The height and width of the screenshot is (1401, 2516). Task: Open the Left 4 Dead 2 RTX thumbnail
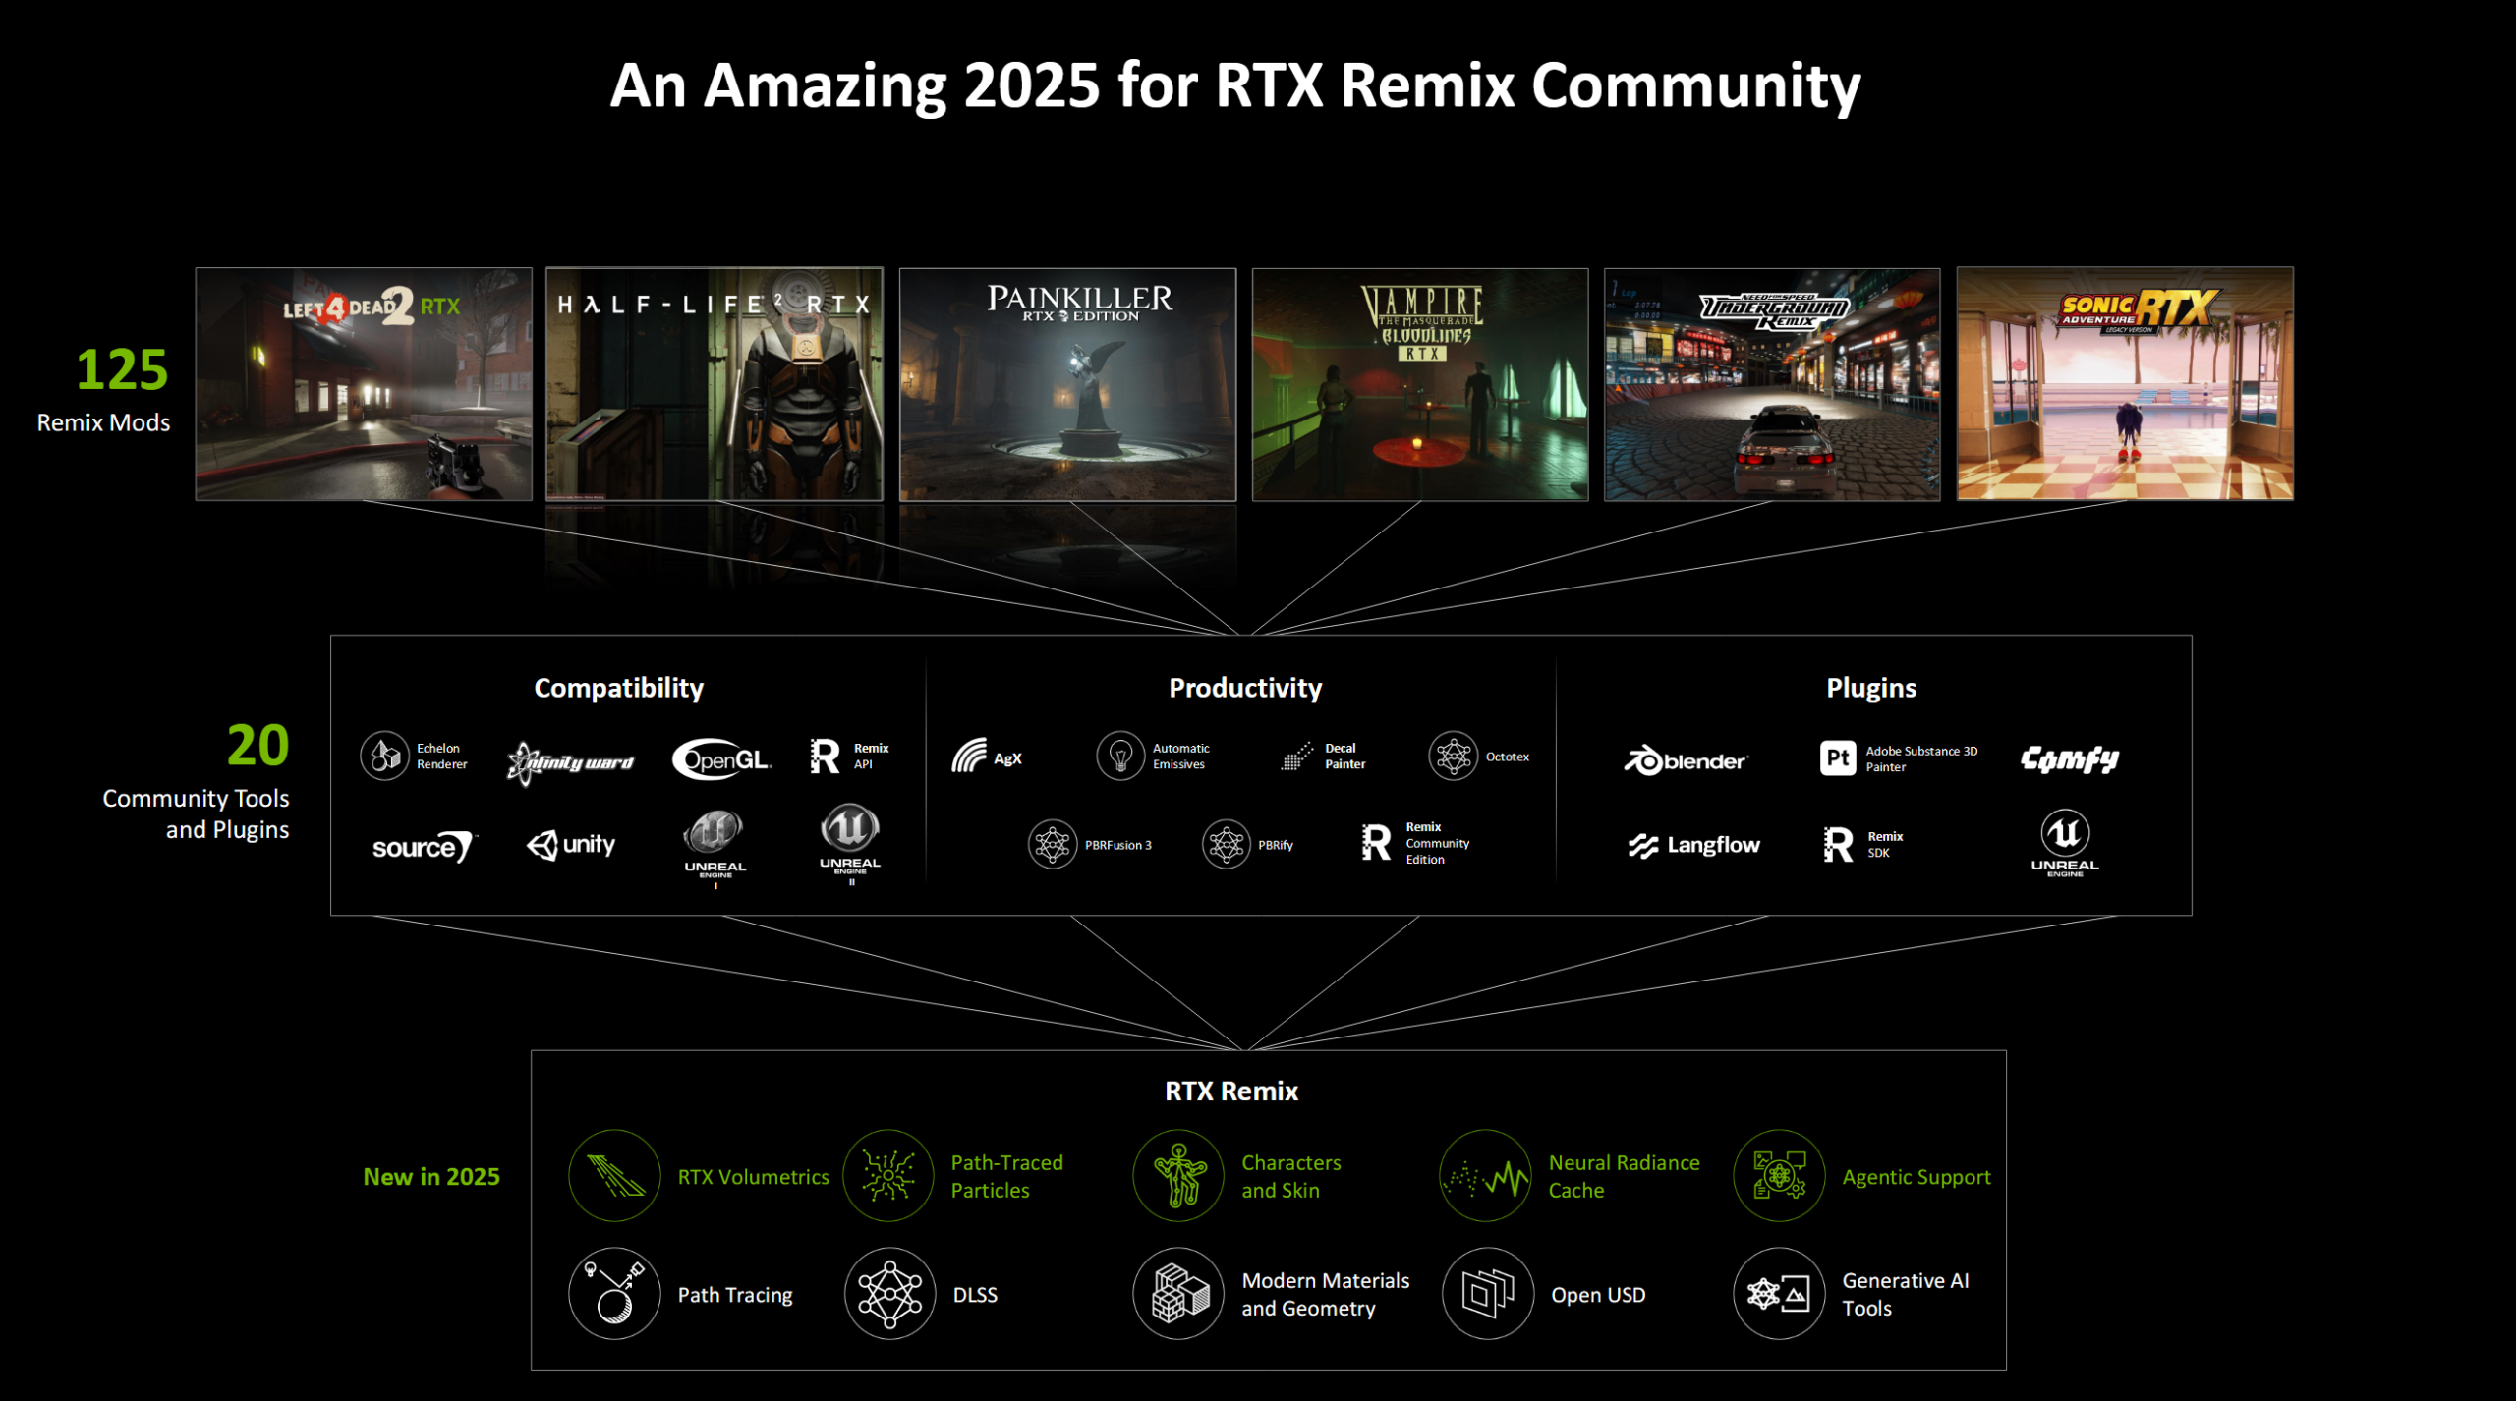[364, 384]
